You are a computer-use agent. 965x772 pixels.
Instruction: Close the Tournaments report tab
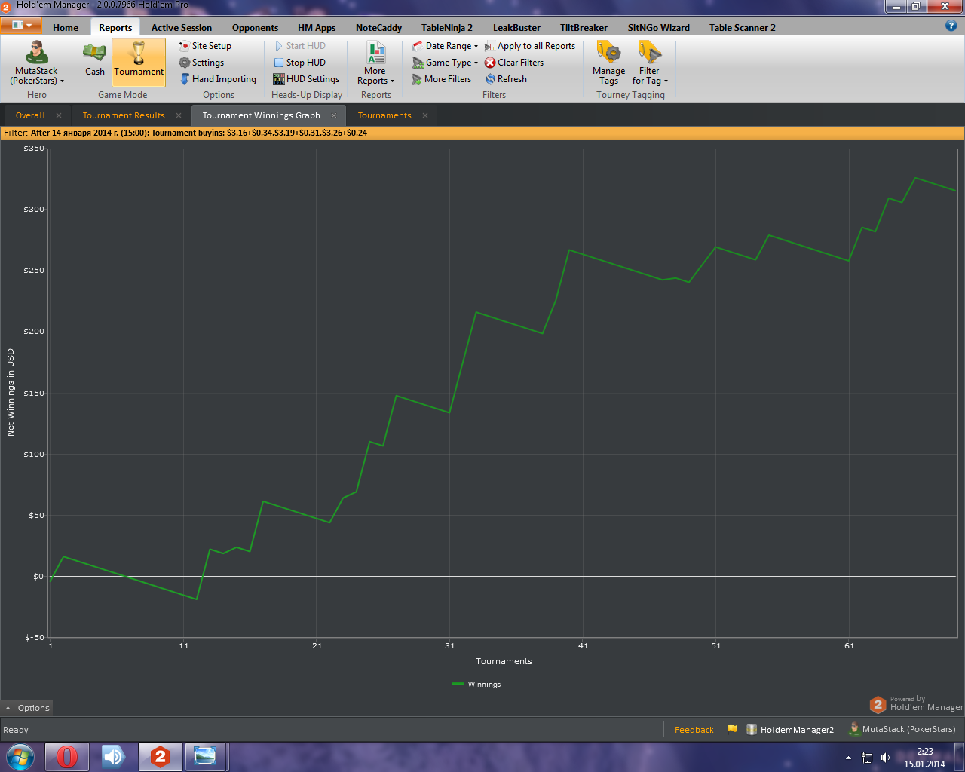click(425, 115)
